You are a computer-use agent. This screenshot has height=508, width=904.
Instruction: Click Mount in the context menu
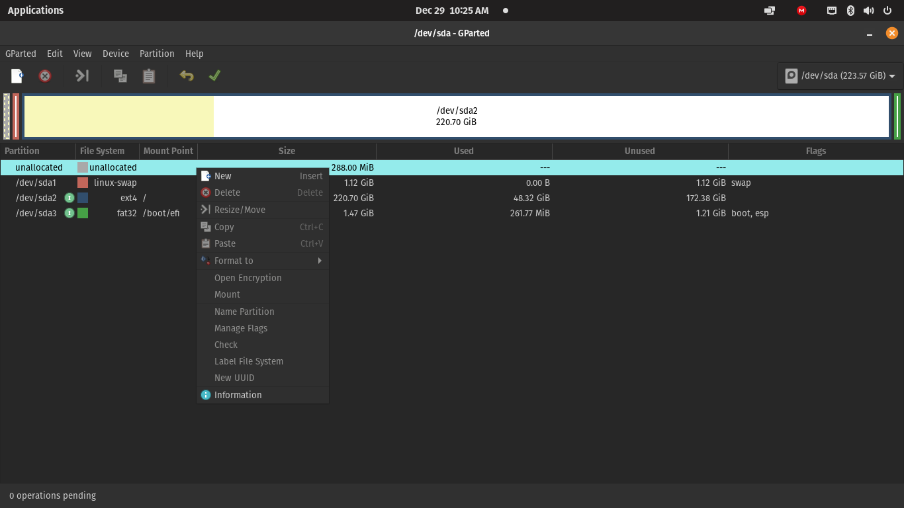point(263,294)
